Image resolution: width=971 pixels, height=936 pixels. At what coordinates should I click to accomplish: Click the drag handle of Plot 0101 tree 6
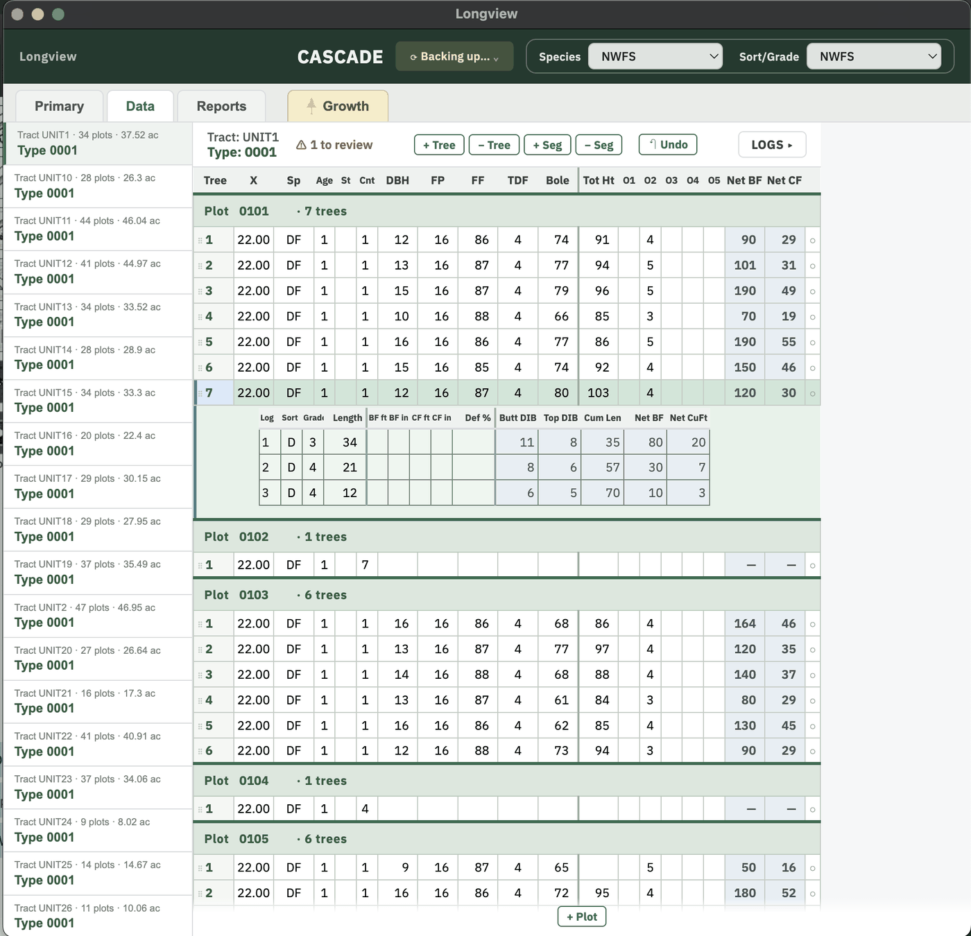pos(200,368)
